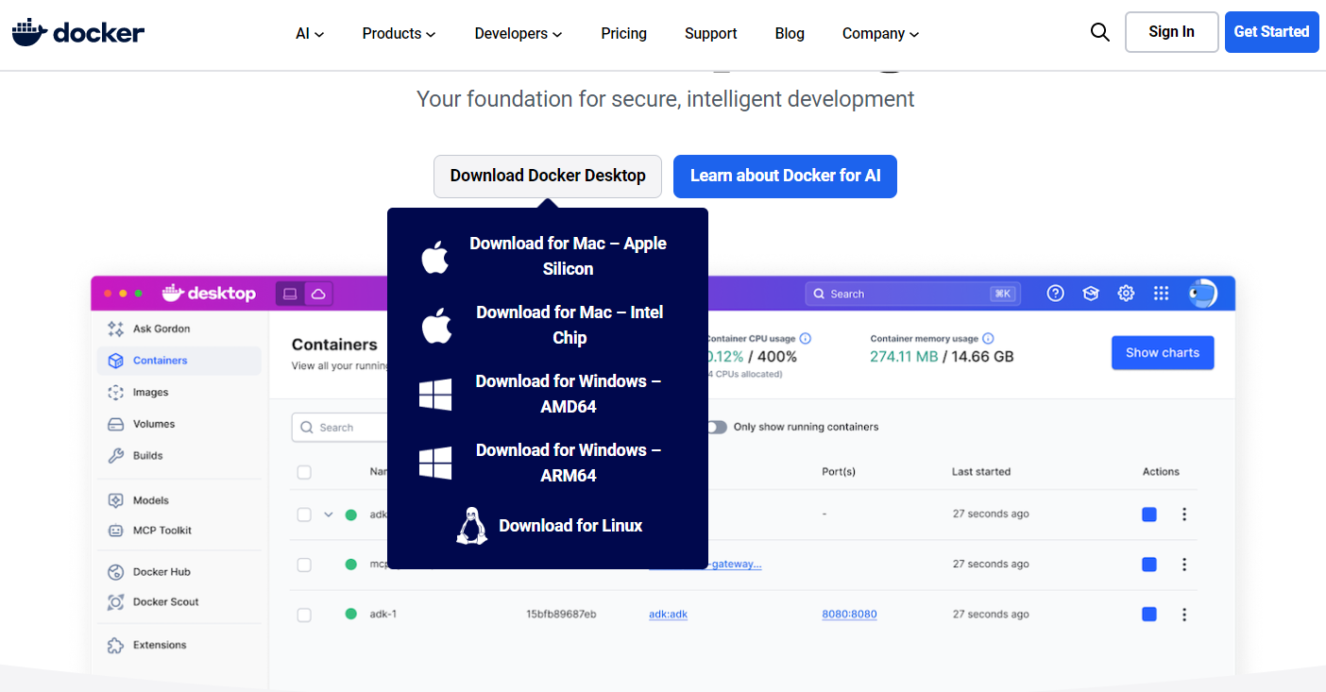Click the Linux penguin icon

(x=471, y=526)
